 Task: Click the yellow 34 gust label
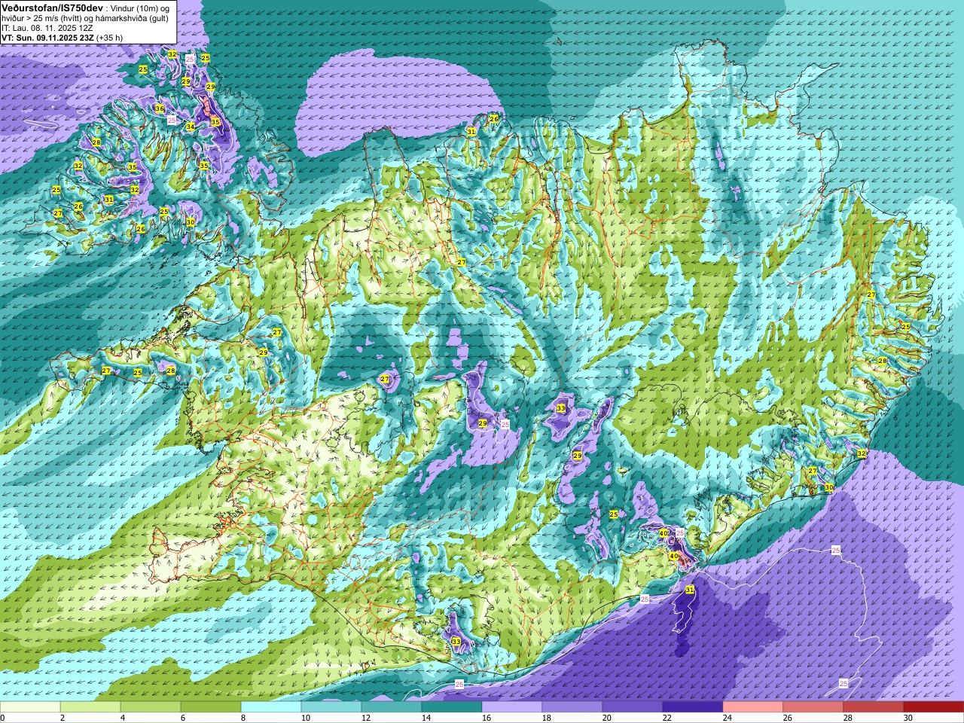(x=190, y=127)
